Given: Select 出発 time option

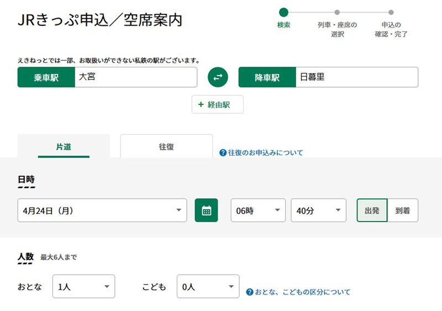Looking at the screenshot, I should [x=372, y=210].
